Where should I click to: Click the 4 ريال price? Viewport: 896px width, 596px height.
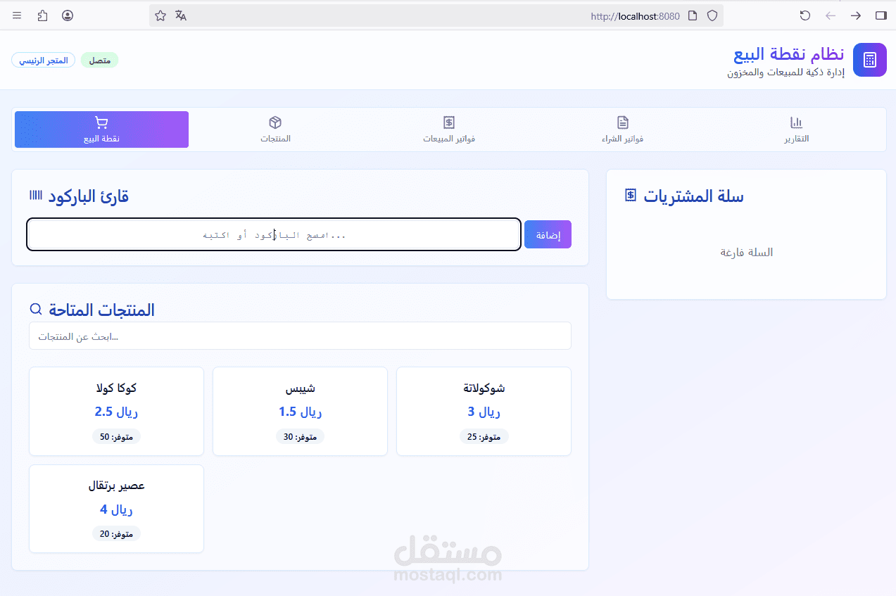tap(116, 509)
